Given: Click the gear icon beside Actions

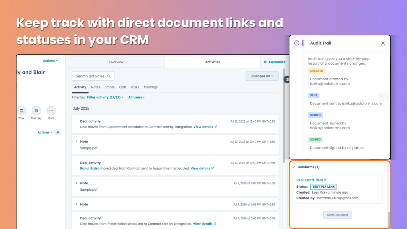Looking at the screenshot, I should 58,132.
